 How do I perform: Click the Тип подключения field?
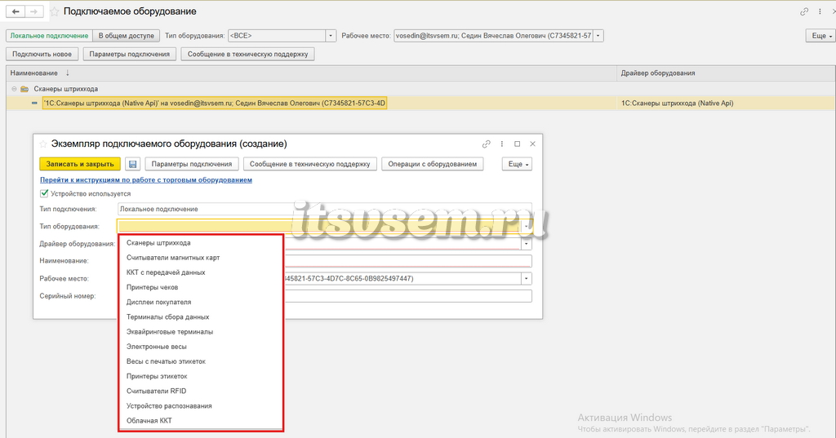(325, 209)
